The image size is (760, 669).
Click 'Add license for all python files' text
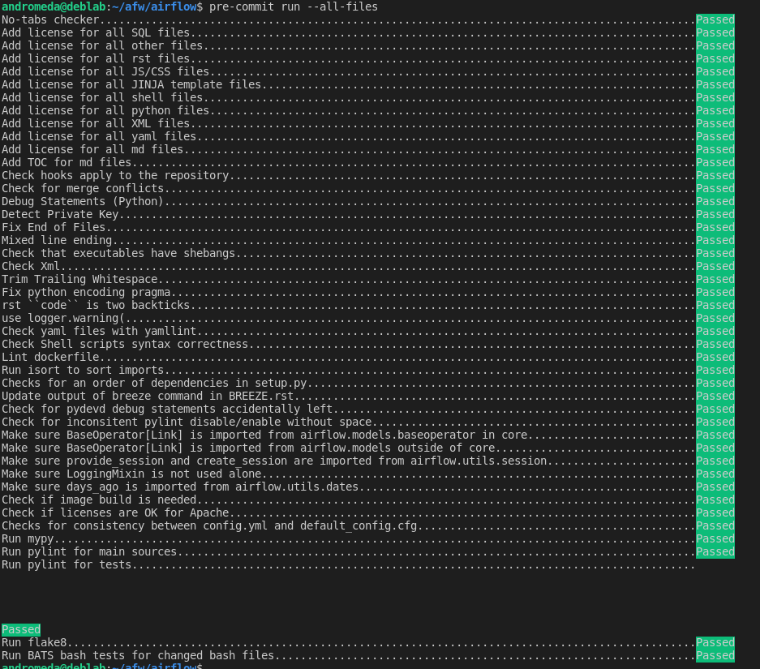pos(105,111)
